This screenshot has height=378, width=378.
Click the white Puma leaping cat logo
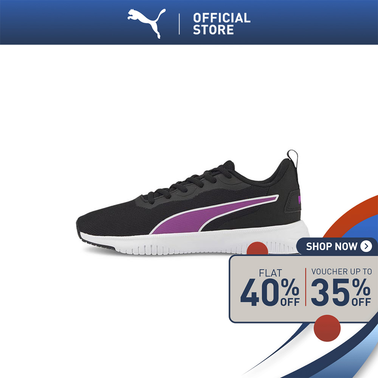point(147,23)
